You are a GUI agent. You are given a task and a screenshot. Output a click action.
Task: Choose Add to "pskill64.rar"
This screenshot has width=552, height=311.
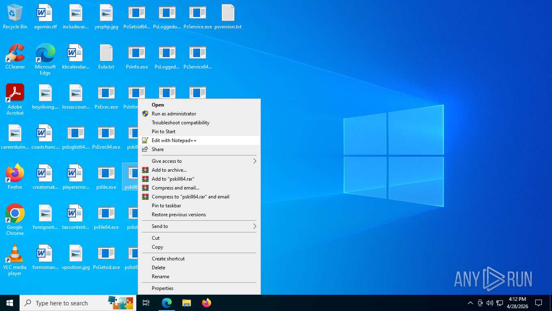pos(199,179)
